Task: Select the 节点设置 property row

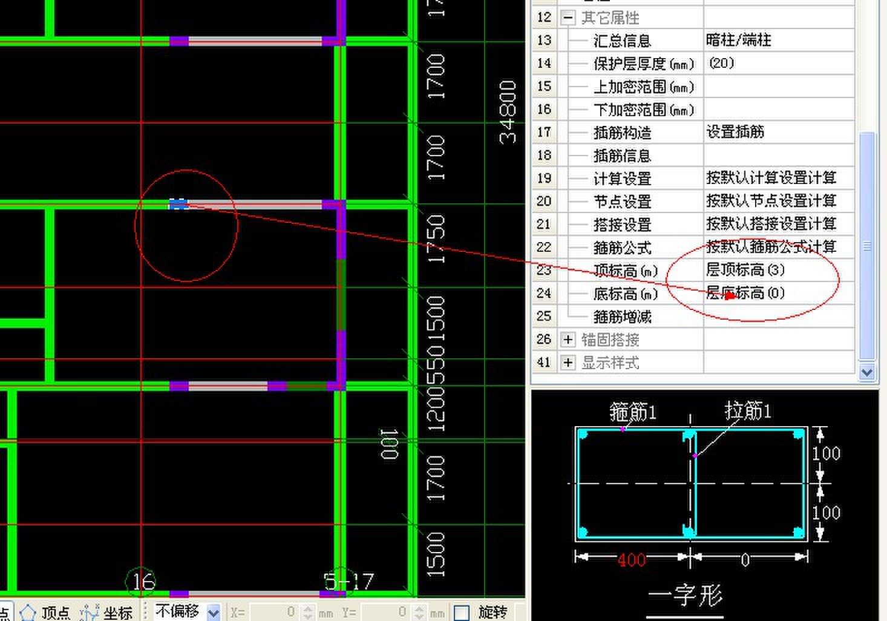Action: click(693, 202)
